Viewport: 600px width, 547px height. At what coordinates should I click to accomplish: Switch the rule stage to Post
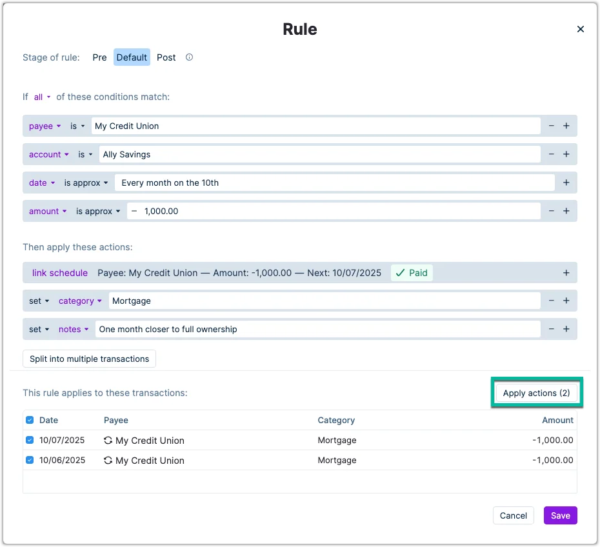(166, 57)
